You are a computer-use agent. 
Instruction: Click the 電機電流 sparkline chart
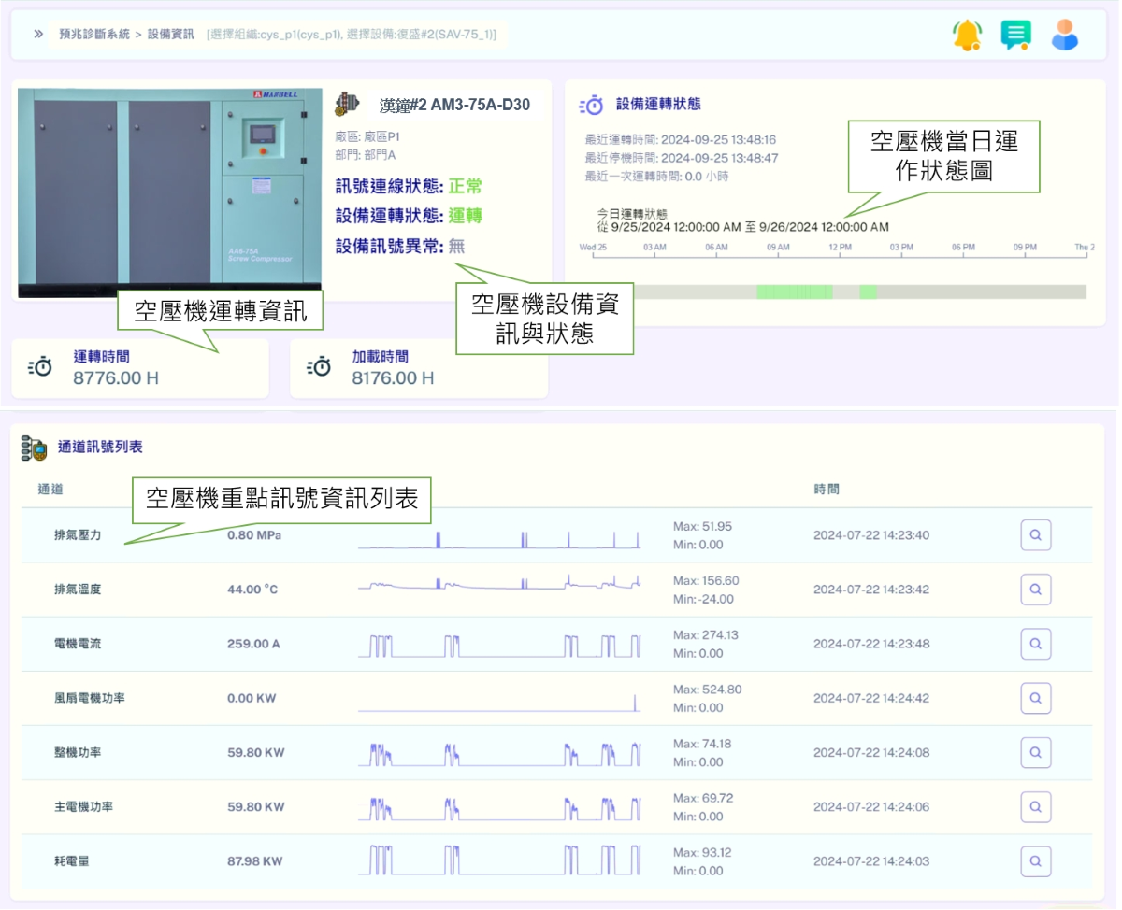click(x=500, y=645)
